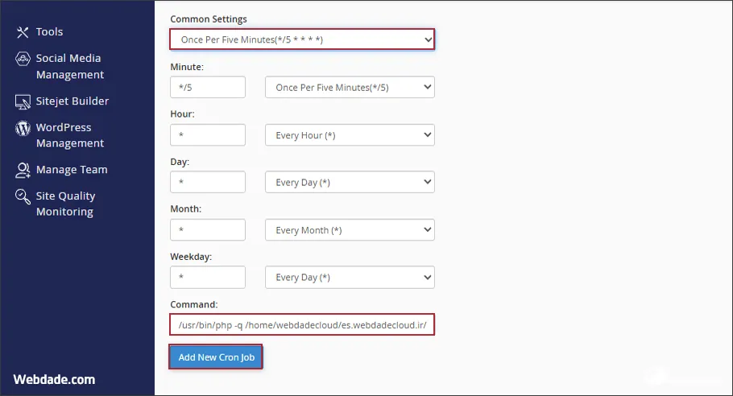The image size is (733, 396).
Task: Expand the Weekday Every Day (*) dropdown
Action: click(x=350, y=278)
